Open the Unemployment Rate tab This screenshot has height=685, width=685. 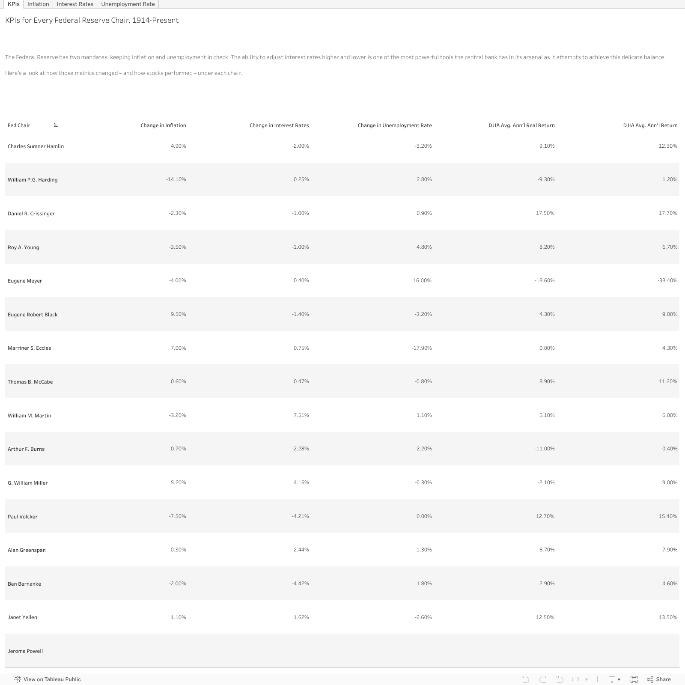click(x=128, y=4)
